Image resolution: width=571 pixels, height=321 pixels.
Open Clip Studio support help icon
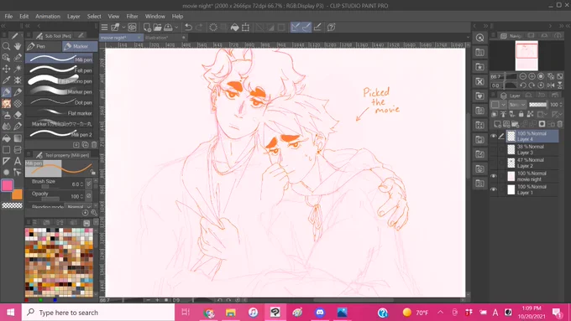[x=331, y=28]
